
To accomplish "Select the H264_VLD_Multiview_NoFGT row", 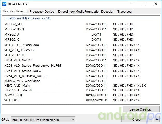I will (x=81, y=76).
